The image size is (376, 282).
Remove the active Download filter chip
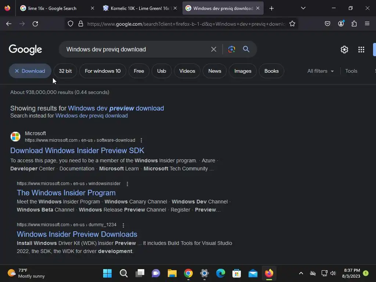pyautogui.click(x=30, y=71)
